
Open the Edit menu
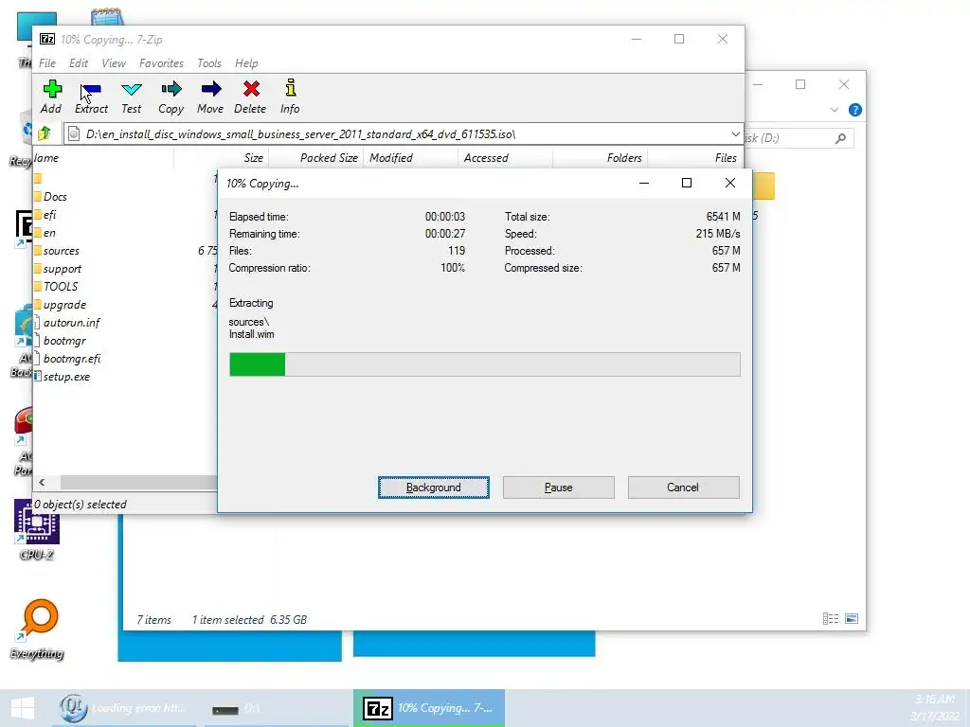click(78, 63)
